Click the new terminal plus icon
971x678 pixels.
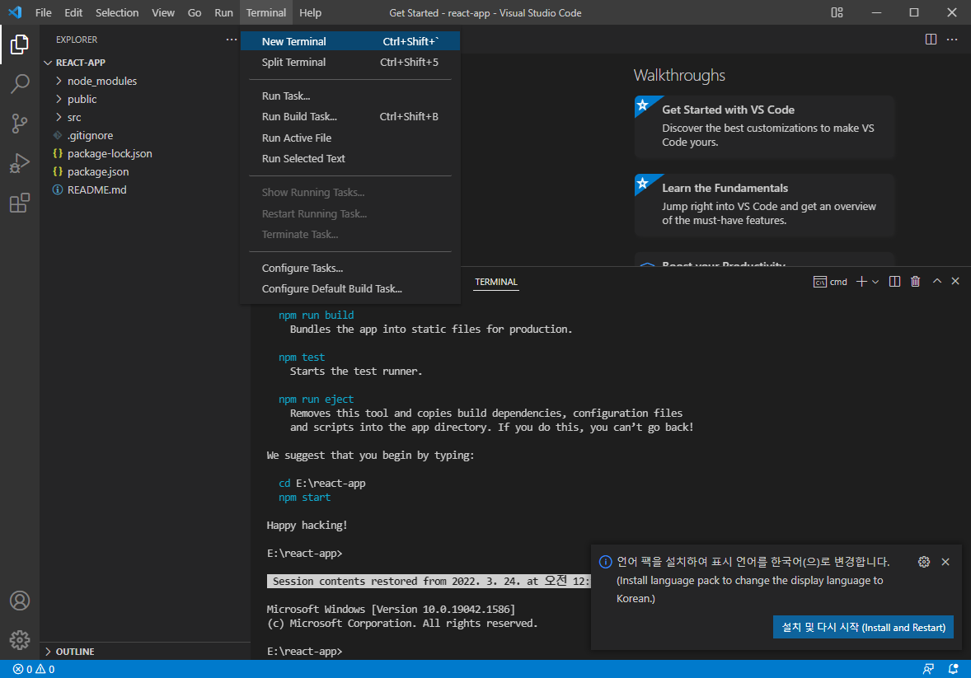[x=861, y=282]
